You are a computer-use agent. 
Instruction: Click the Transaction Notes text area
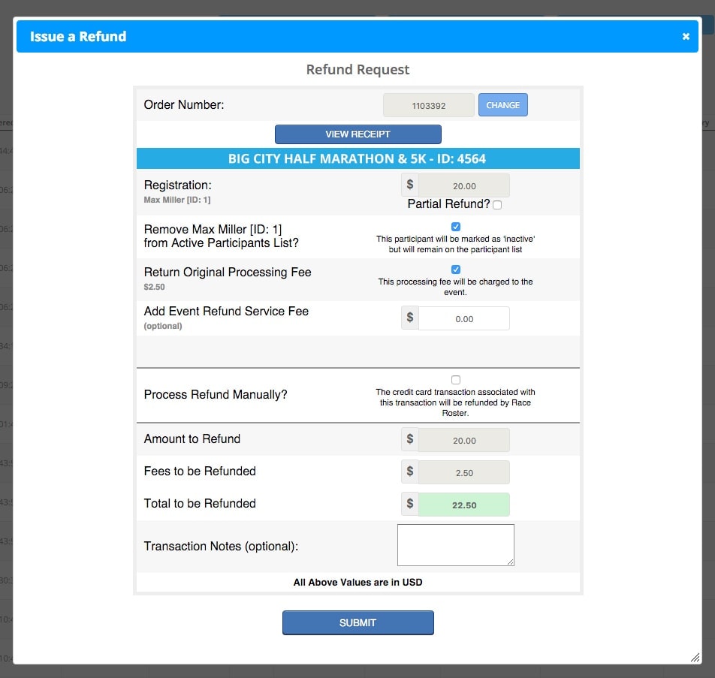click(455, 545)
